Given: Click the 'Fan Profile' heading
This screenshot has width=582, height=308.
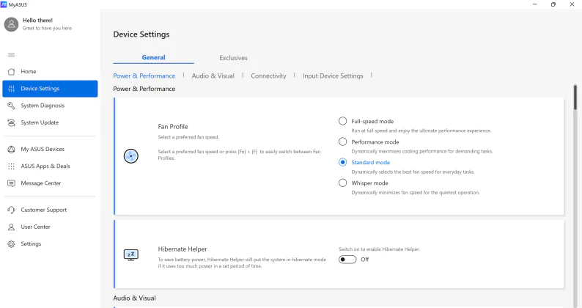Looking at the screenshot, I should pos(173,127).
